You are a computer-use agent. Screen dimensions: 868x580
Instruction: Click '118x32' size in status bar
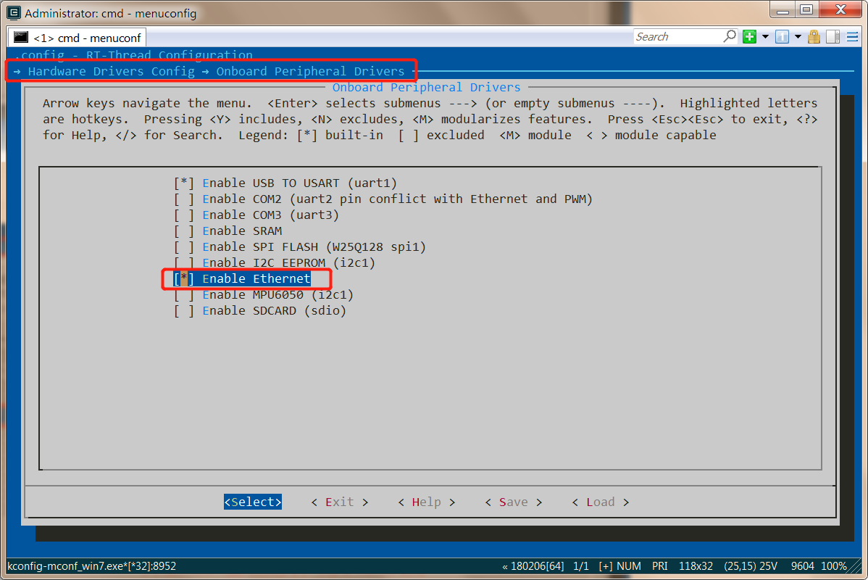(696, 566)
